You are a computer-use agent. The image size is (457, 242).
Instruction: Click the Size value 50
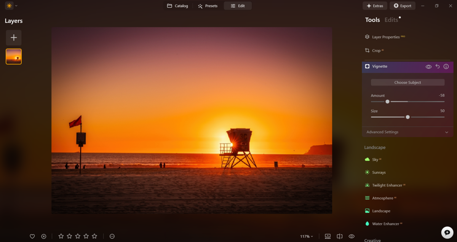(442, 111)
